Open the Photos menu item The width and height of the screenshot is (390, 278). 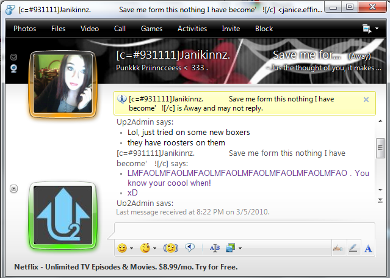(x=24, y=29)
